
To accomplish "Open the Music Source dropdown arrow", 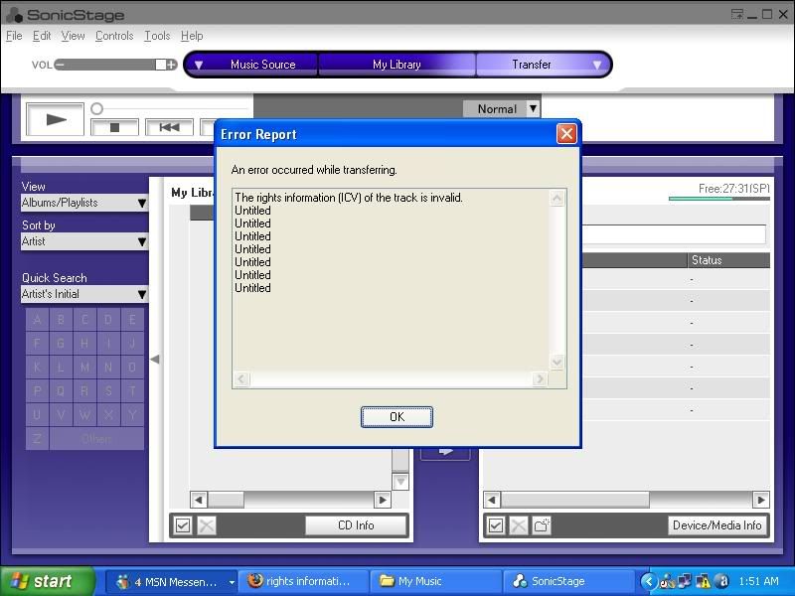I will [x=199, y=65].
